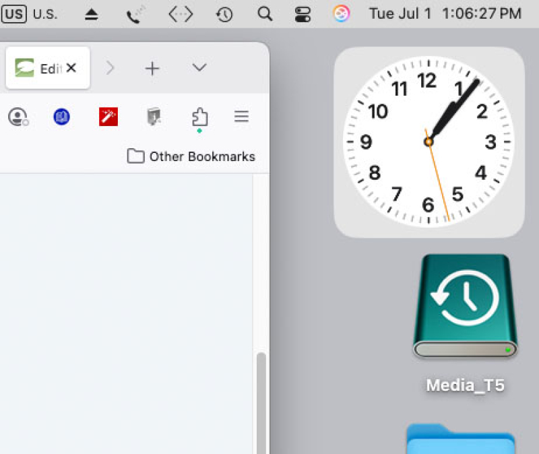This screenshot has width=539, height=454.
Task: Open the hamburger application menu
Action: pos(241,117)
